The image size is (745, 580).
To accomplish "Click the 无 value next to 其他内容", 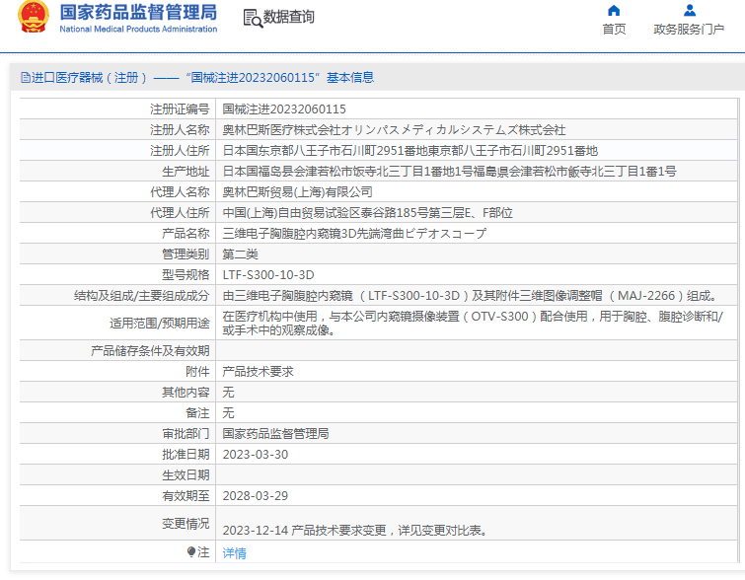I will (229, 393).
